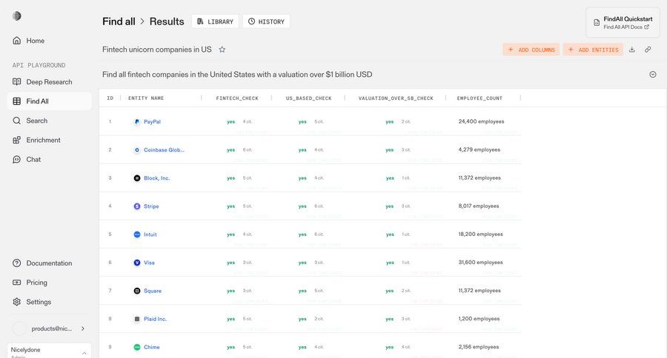Open Deep Research in sidebar
The width and height of the screenshot is (667, 358).
click(49, 82)
